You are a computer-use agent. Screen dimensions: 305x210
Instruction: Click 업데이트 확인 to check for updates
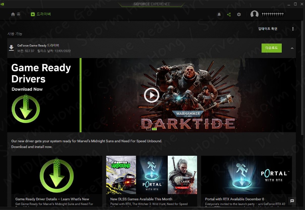268,29
